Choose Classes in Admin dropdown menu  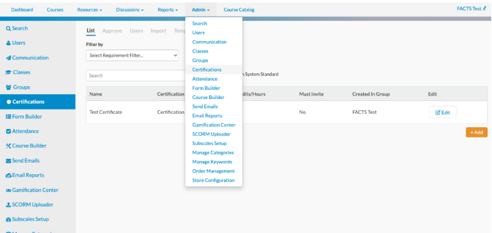[200, 51]
